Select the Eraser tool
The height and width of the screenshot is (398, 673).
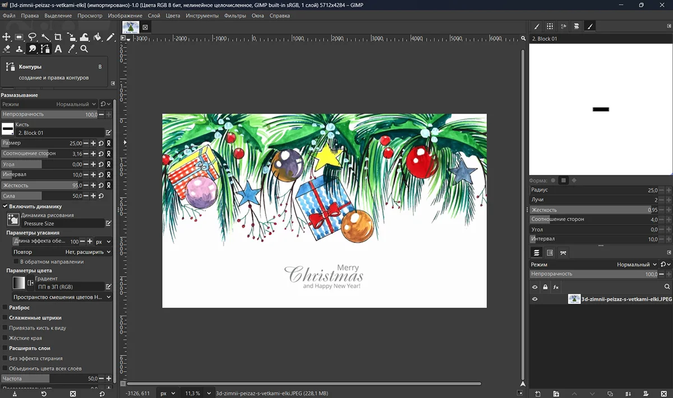[7, 49]
